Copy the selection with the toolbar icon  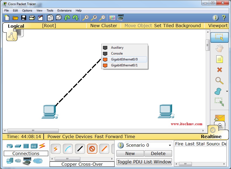tap(50, 18)
